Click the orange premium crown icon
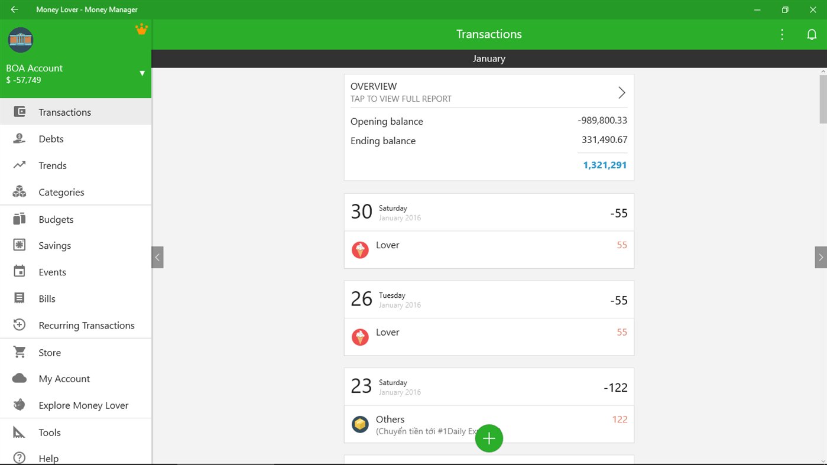The height and width of the screenshot is (465, 827). 141,29
